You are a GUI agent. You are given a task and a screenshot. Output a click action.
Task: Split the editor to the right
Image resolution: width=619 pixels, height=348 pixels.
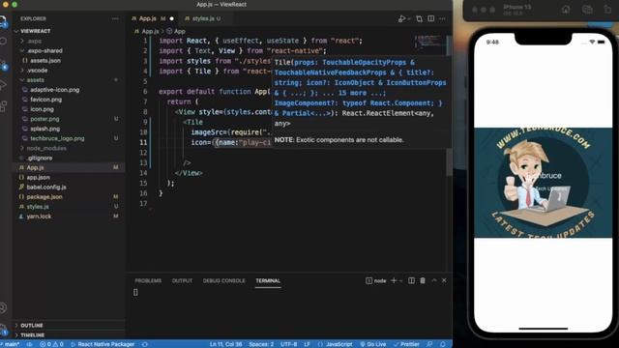[x=430, y=18]
